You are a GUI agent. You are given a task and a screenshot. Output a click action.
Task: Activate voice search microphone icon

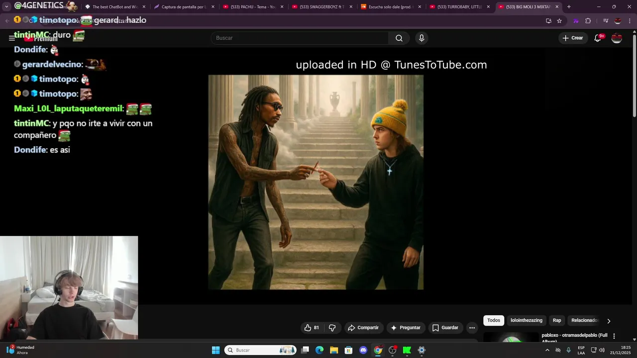[422, 38]
